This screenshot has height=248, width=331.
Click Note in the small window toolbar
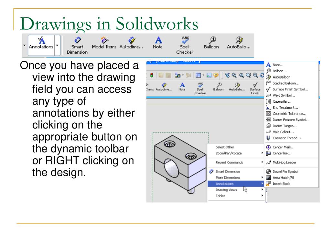click(x=182, y=87)
